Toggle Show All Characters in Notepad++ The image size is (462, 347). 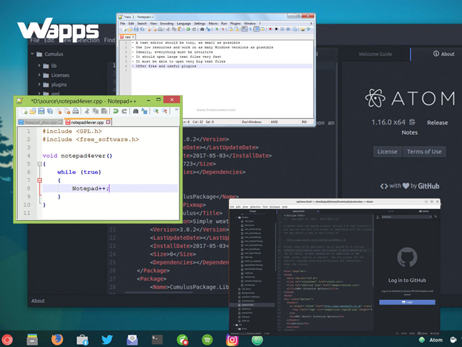click(250, 29)
